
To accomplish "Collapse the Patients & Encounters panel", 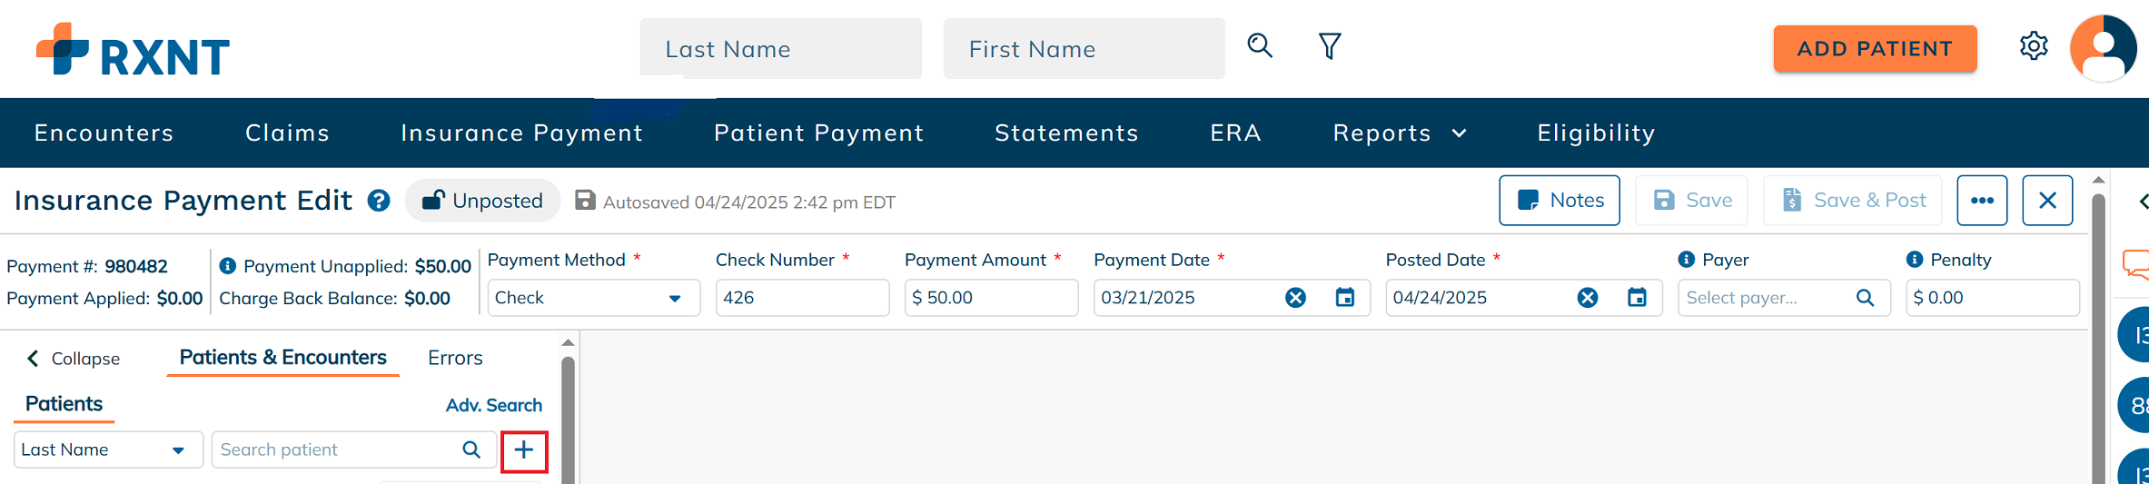I will (73, 359).
